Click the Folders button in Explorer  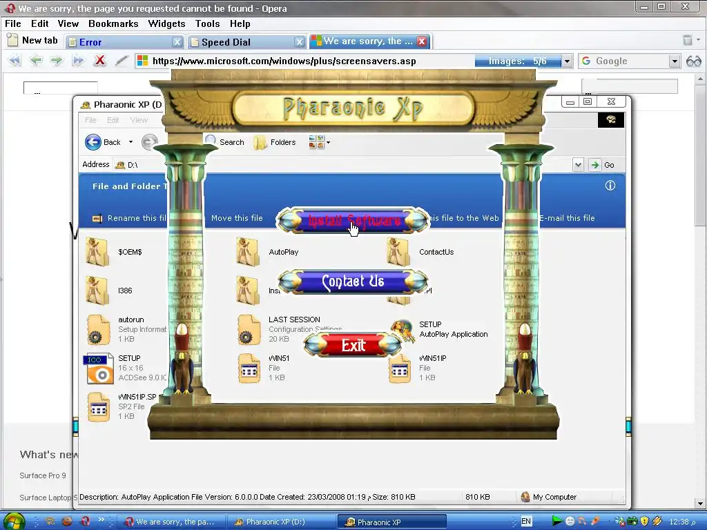point(275,142)
